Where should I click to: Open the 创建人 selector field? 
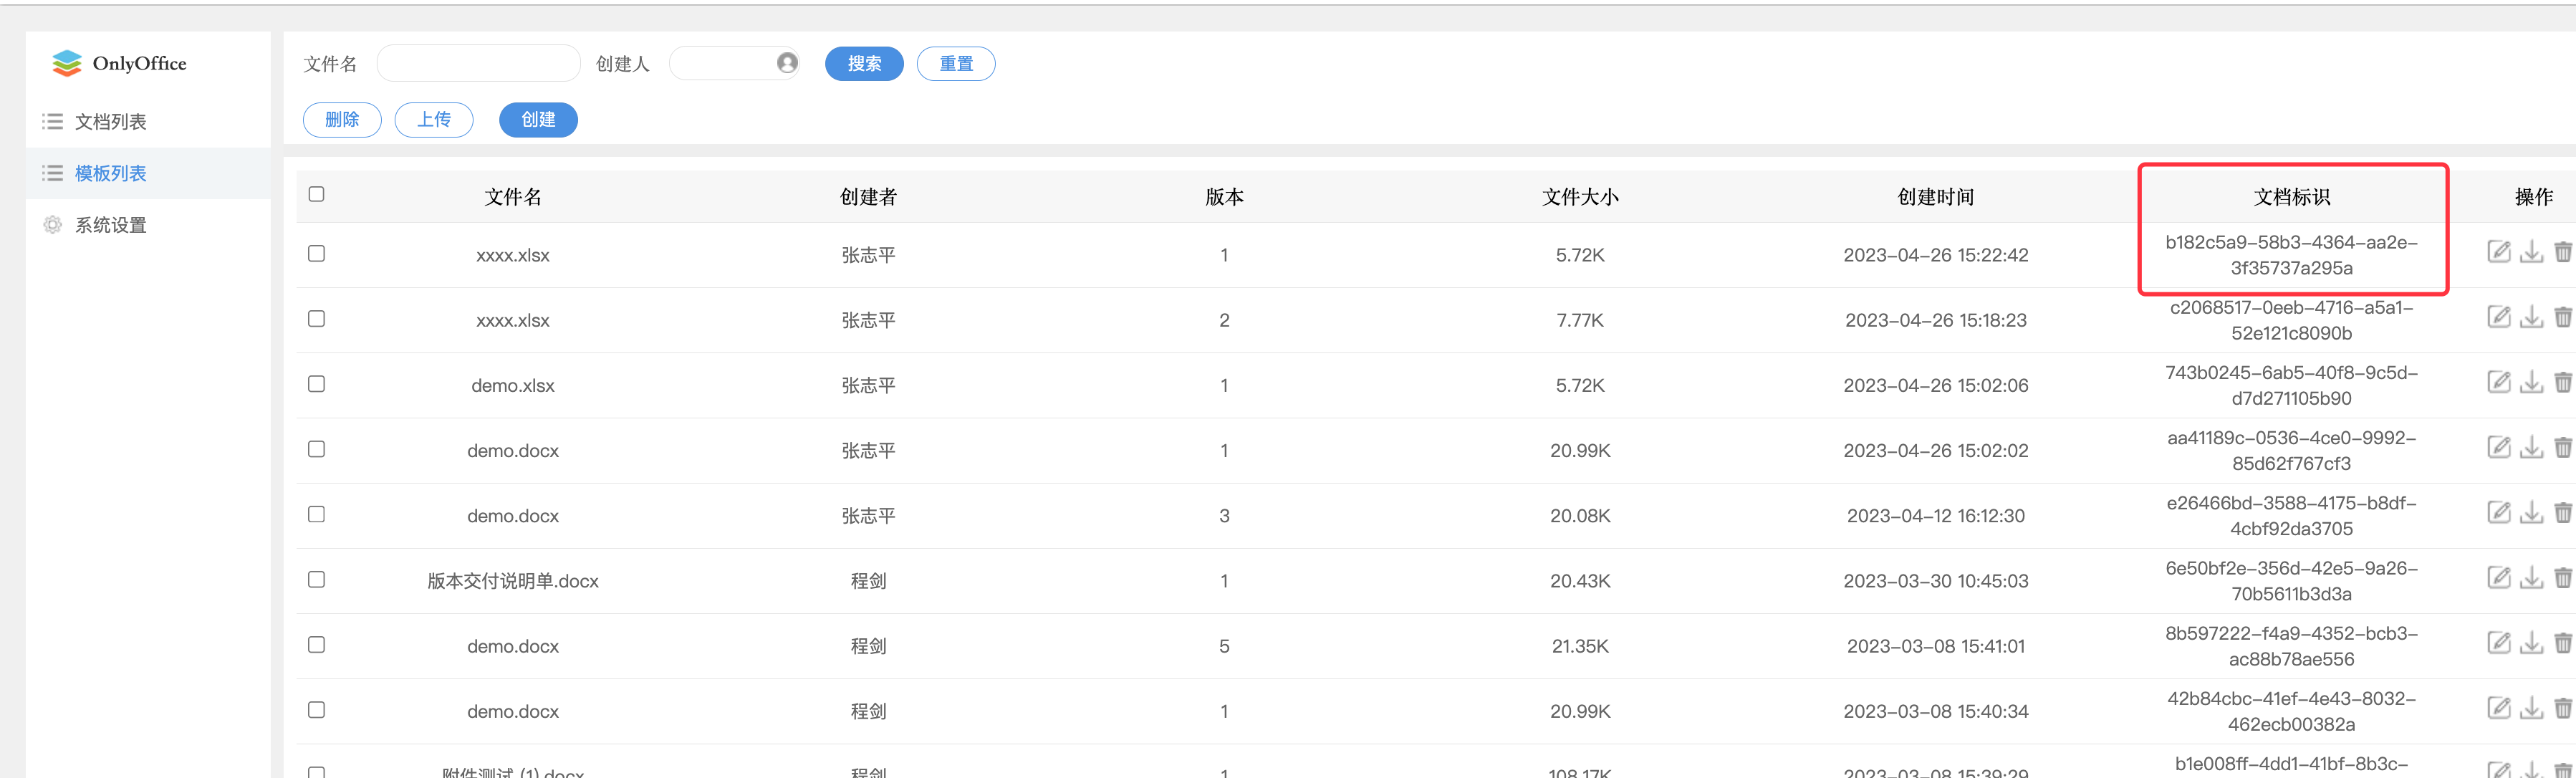pos(722,63)
